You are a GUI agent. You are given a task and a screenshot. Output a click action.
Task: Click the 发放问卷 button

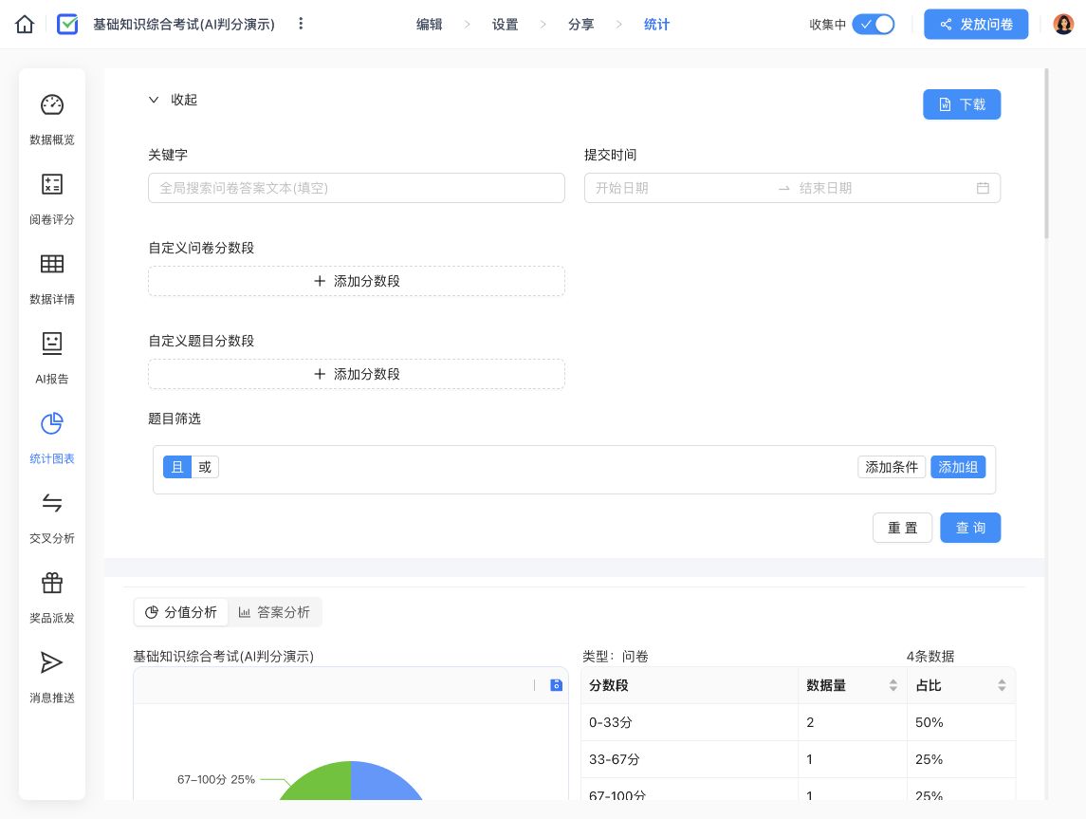click(976, 25)
